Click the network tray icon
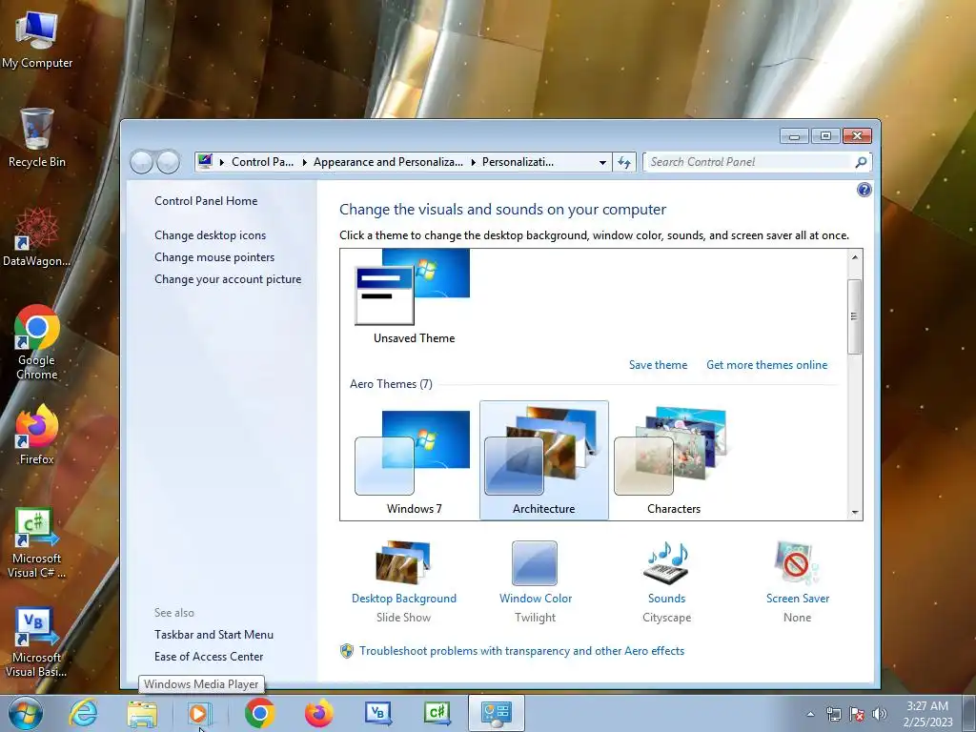 click(x=833, y=713)
